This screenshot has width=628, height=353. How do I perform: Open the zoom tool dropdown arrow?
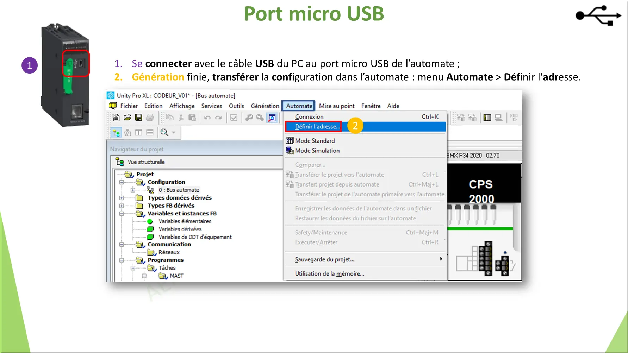point(174,133)
